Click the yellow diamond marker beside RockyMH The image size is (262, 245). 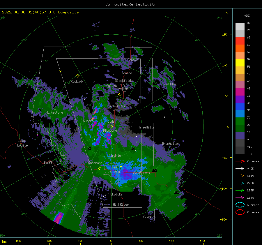point(78,76)
